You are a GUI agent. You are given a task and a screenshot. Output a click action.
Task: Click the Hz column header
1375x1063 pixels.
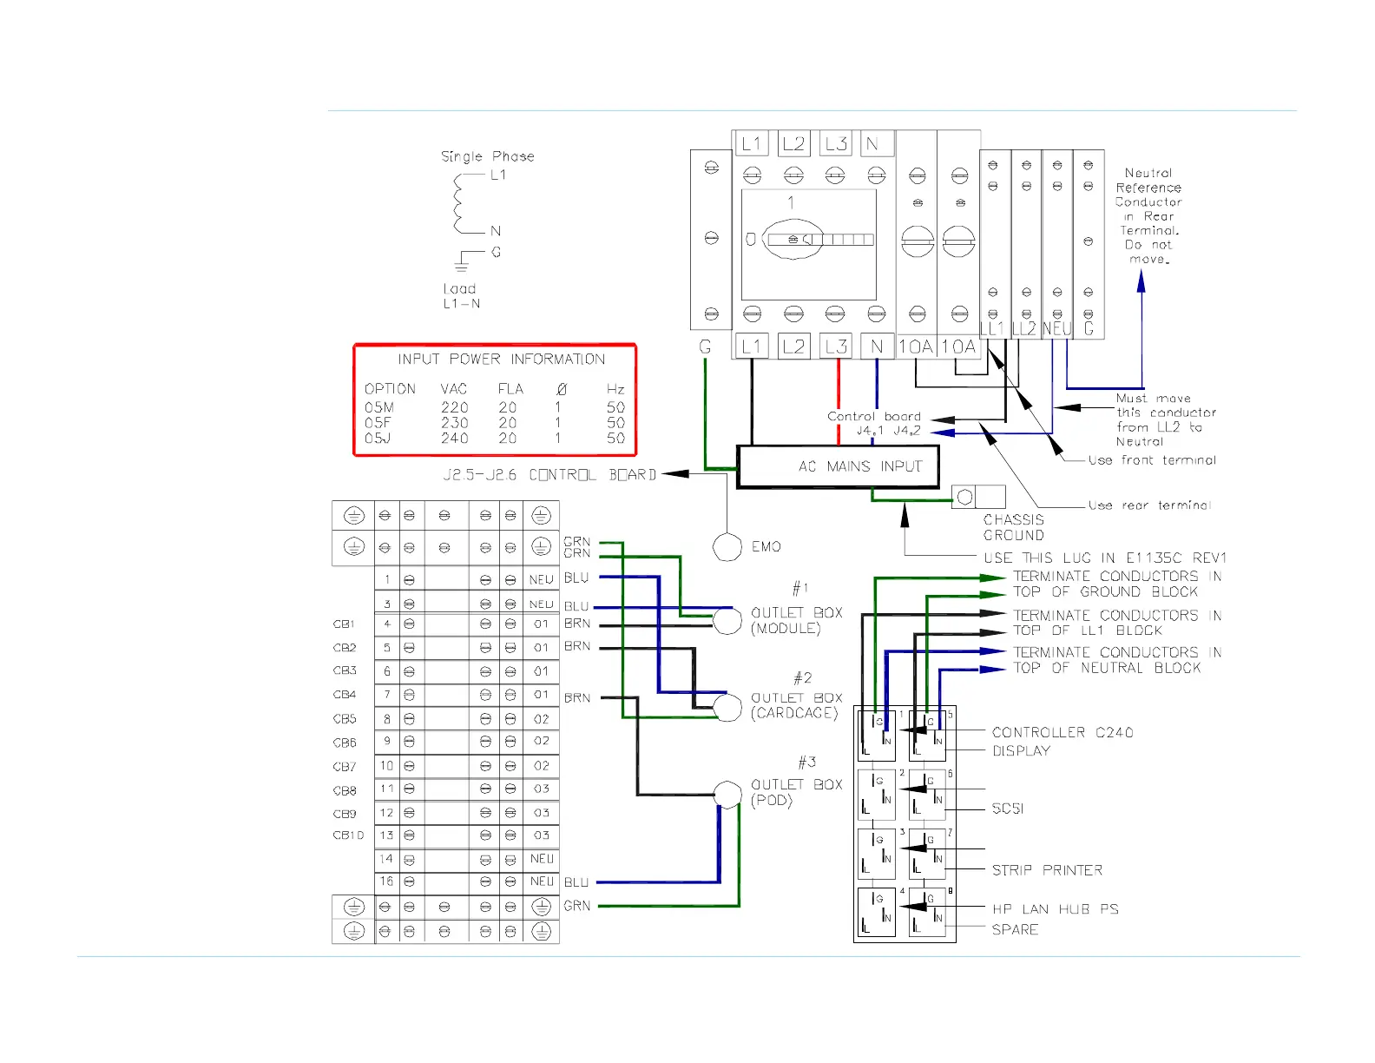(x=615, y=389)
